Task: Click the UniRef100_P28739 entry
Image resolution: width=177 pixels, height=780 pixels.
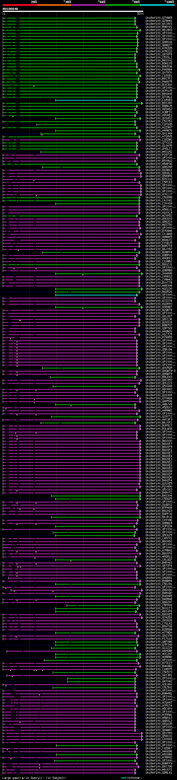Action: (159, 155)
